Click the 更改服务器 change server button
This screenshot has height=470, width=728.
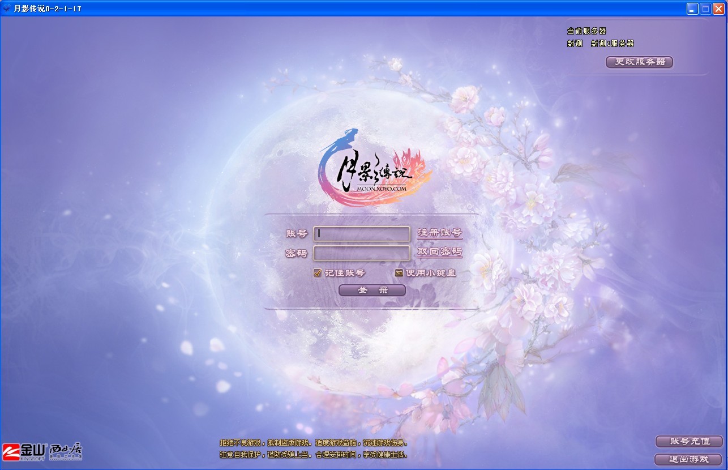[x=640, y=62]
